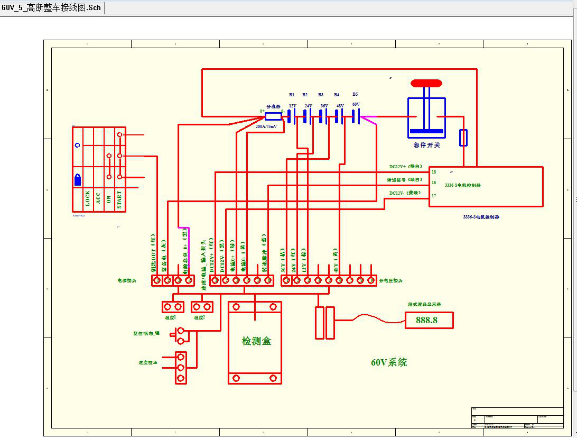This screenshot has height=438, width=577.
Task: Select battery cell B5 60V symbol
Action: pos(356,116)
